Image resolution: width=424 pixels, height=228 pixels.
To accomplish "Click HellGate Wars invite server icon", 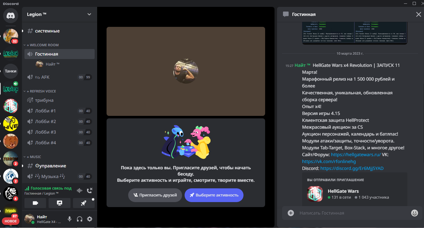I will tap(315, 194).
